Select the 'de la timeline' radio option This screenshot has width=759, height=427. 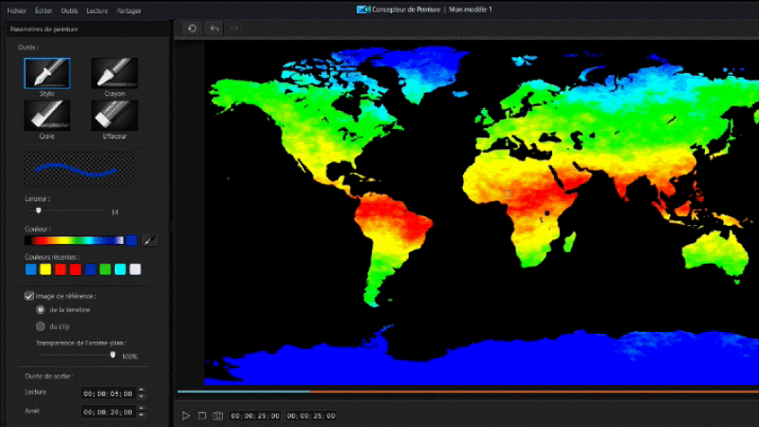[41, 309]
